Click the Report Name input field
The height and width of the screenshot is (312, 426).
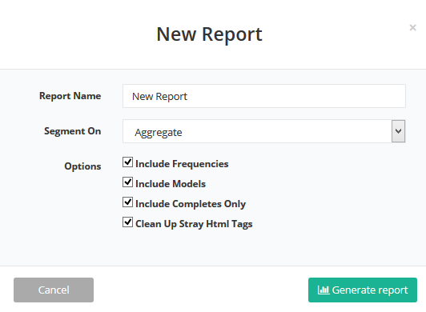click(264, 96)
